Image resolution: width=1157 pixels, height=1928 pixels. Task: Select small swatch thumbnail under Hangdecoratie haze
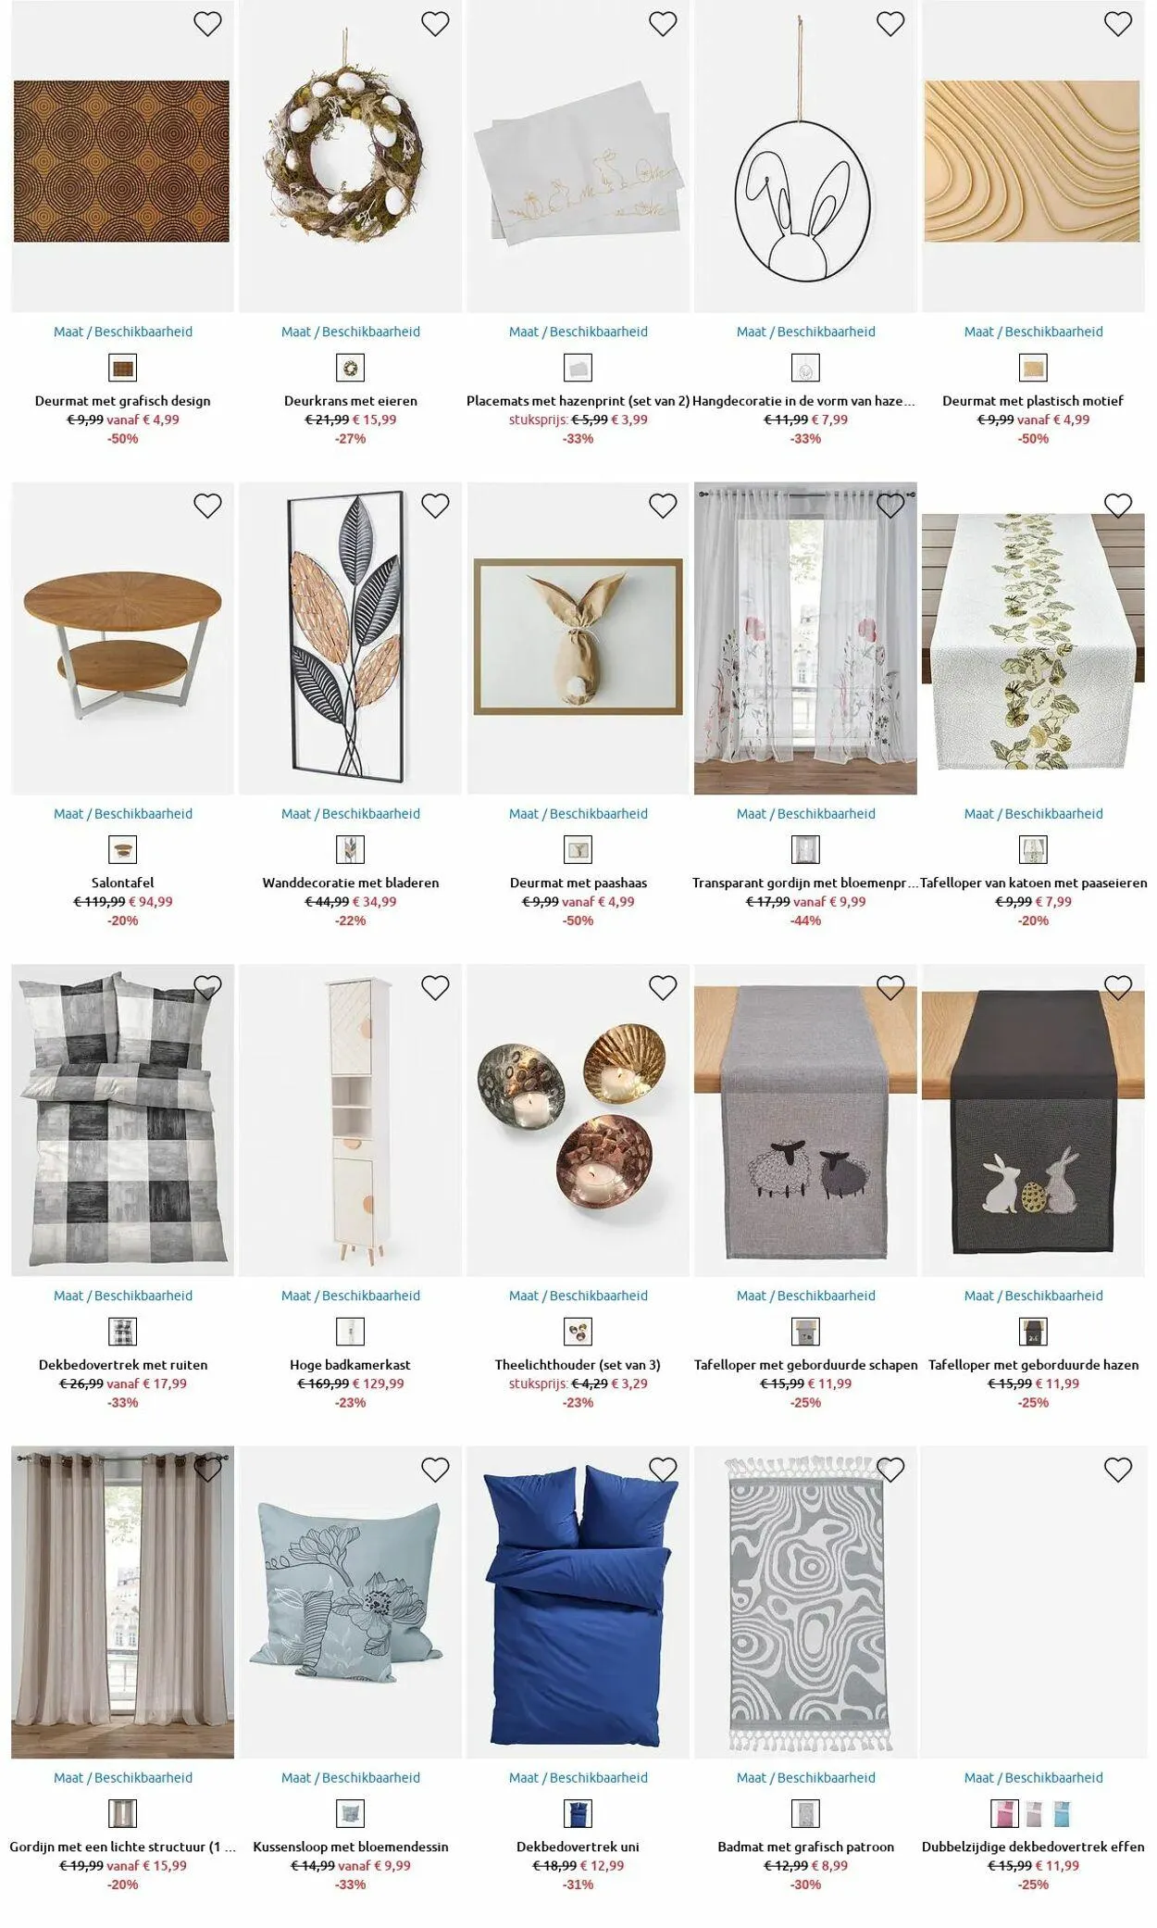pyautogui.click(x=806, y=369)
